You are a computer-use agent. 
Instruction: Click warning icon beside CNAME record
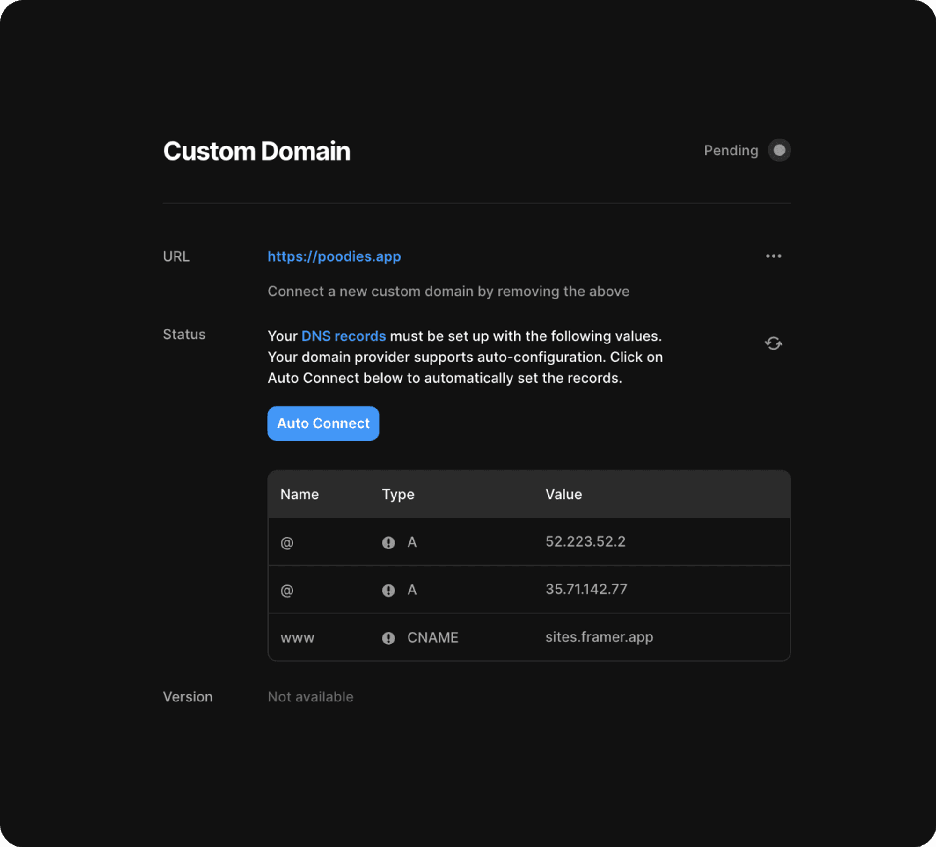[x=388, y=638]
